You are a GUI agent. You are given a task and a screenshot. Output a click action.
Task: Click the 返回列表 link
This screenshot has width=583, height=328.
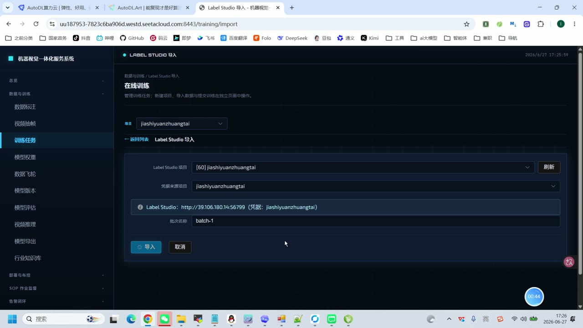click(x=137, y=139)
